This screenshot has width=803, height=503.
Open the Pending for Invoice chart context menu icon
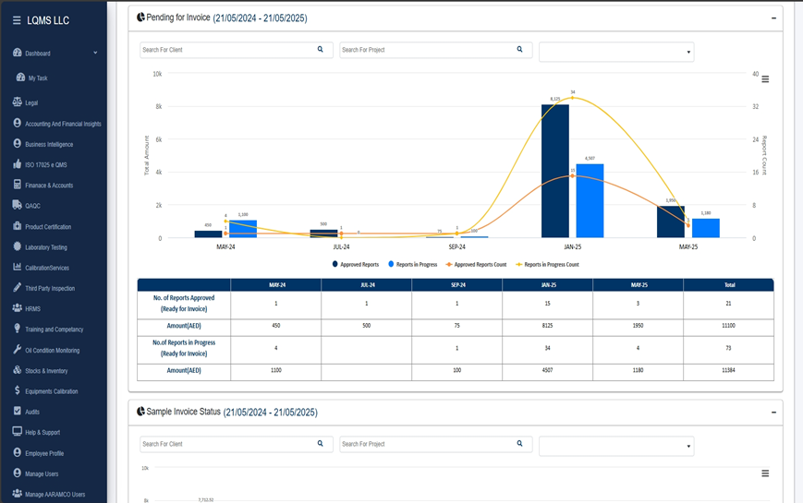[x=765, y=79]
